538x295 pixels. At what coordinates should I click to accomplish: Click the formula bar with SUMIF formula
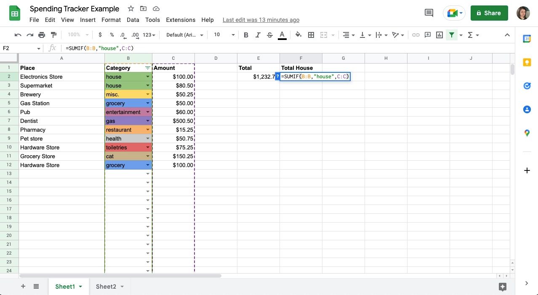[288, 48]
